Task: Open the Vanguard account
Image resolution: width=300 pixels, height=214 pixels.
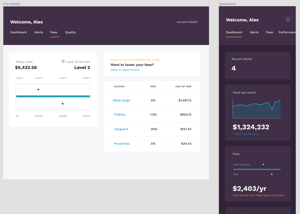Action: pyautogui.click(x=121, y=129)
